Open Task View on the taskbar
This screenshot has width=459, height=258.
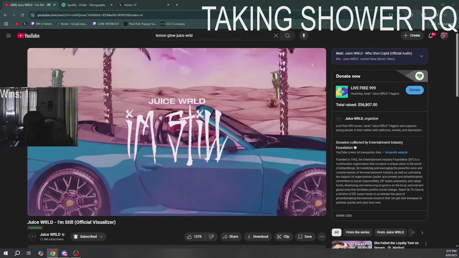click(x=29, y=253)
